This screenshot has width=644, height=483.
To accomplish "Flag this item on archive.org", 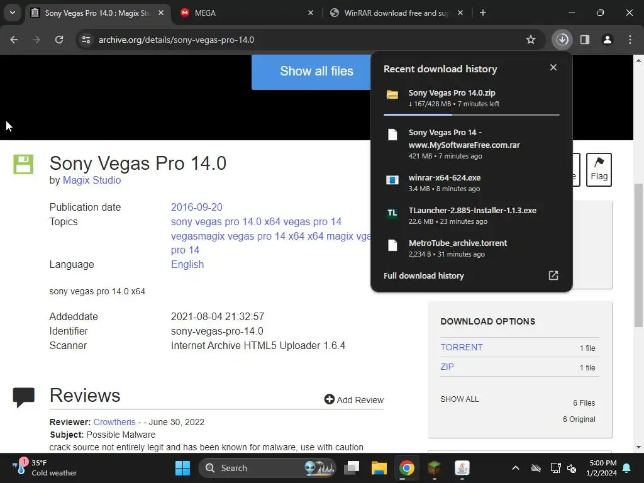I will tap(599, 170).
